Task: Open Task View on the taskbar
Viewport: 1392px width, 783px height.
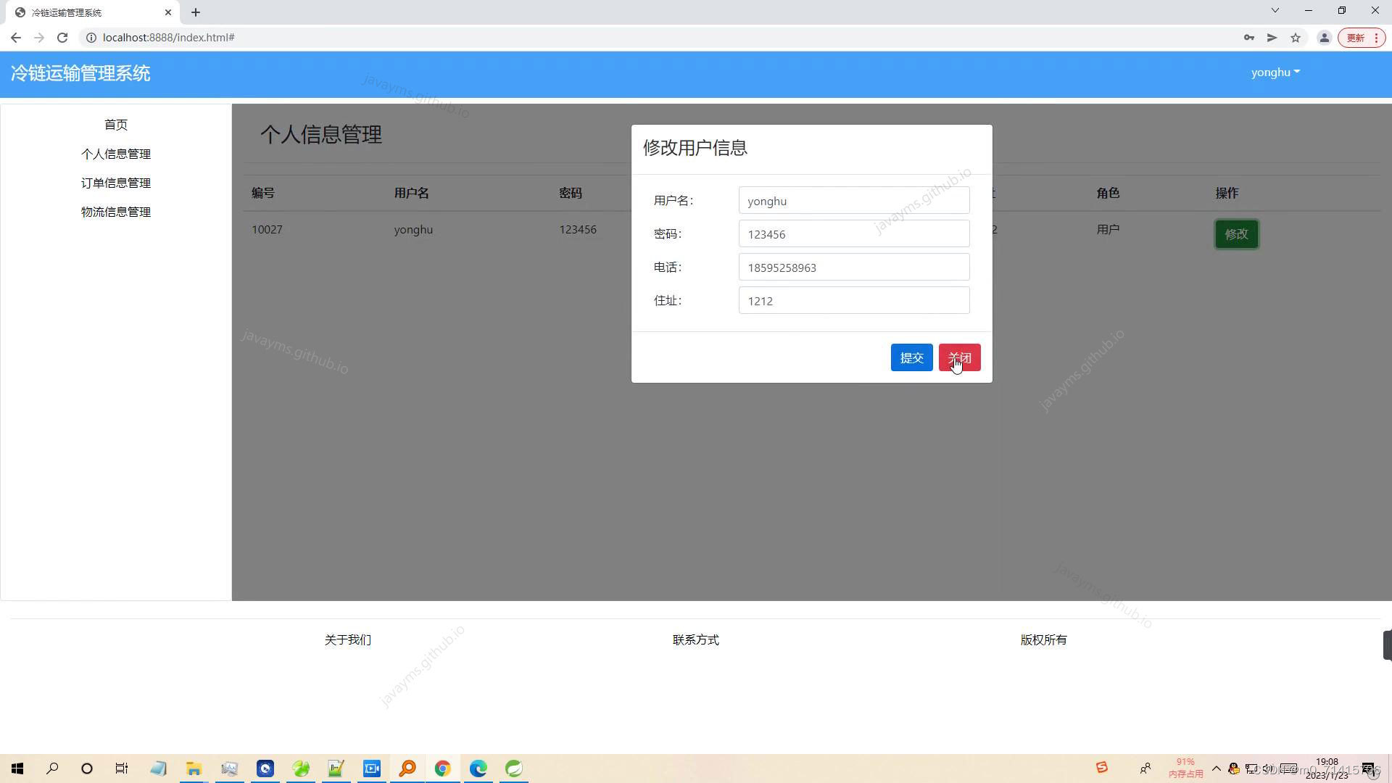Action: (121, 768)
